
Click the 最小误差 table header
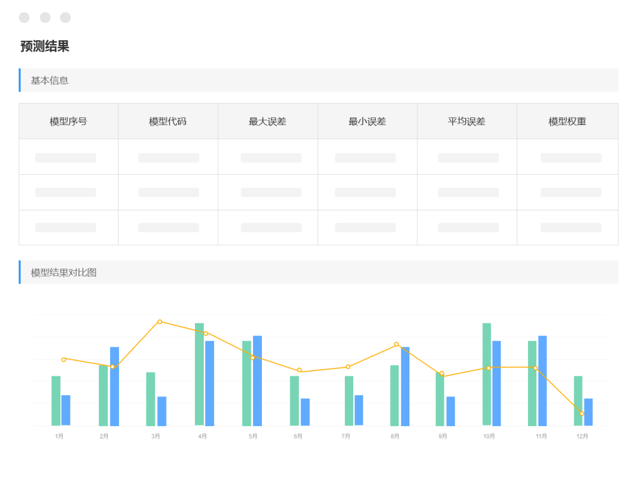click(367, 121)
